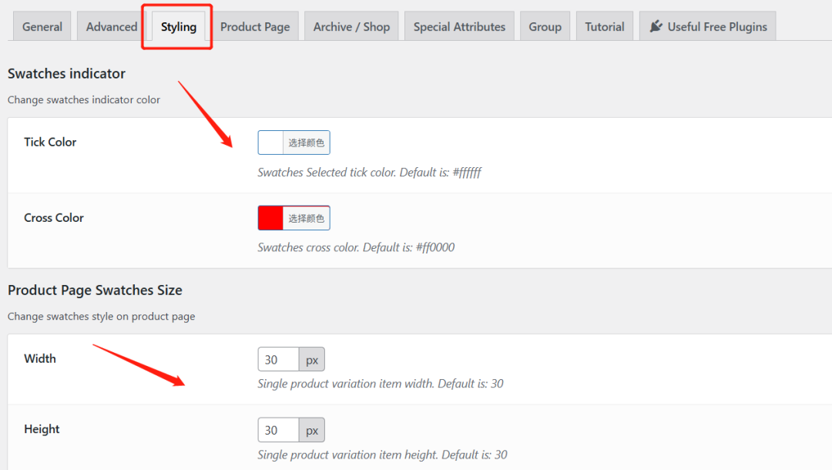Switch to the Advanced tab

point(112,26)
